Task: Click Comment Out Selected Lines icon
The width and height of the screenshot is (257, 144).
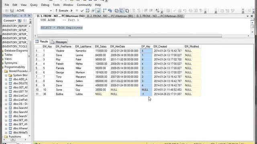Action: click(134, 11)
